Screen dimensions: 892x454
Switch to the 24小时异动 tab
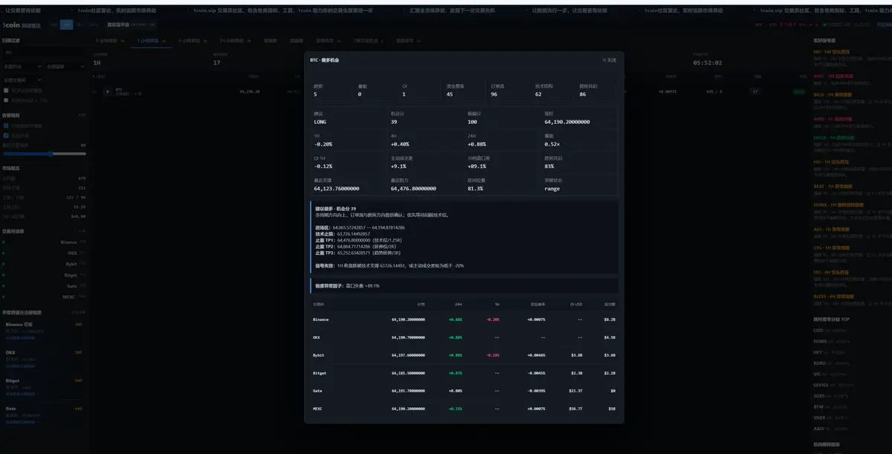click(236, 42)
